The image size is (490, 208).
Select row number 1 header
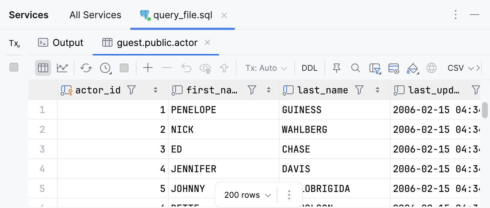[43, 109]
